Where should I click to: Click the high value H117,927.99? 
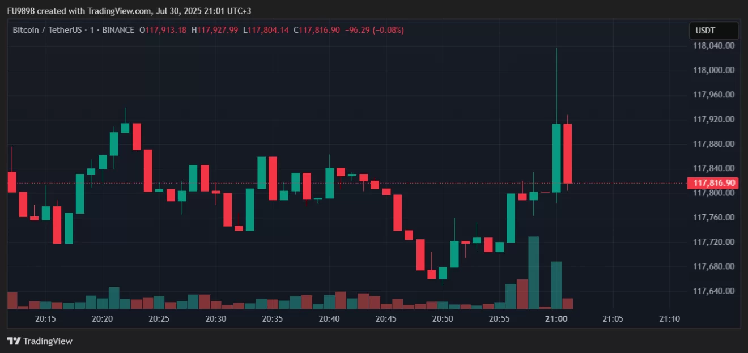point(215,30)
